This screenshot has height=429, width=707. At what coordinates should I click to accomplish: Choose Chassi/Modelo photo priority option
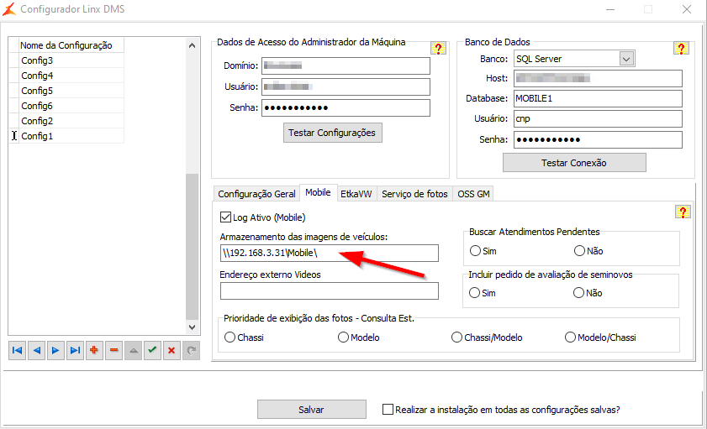click(x=456, y=337)
